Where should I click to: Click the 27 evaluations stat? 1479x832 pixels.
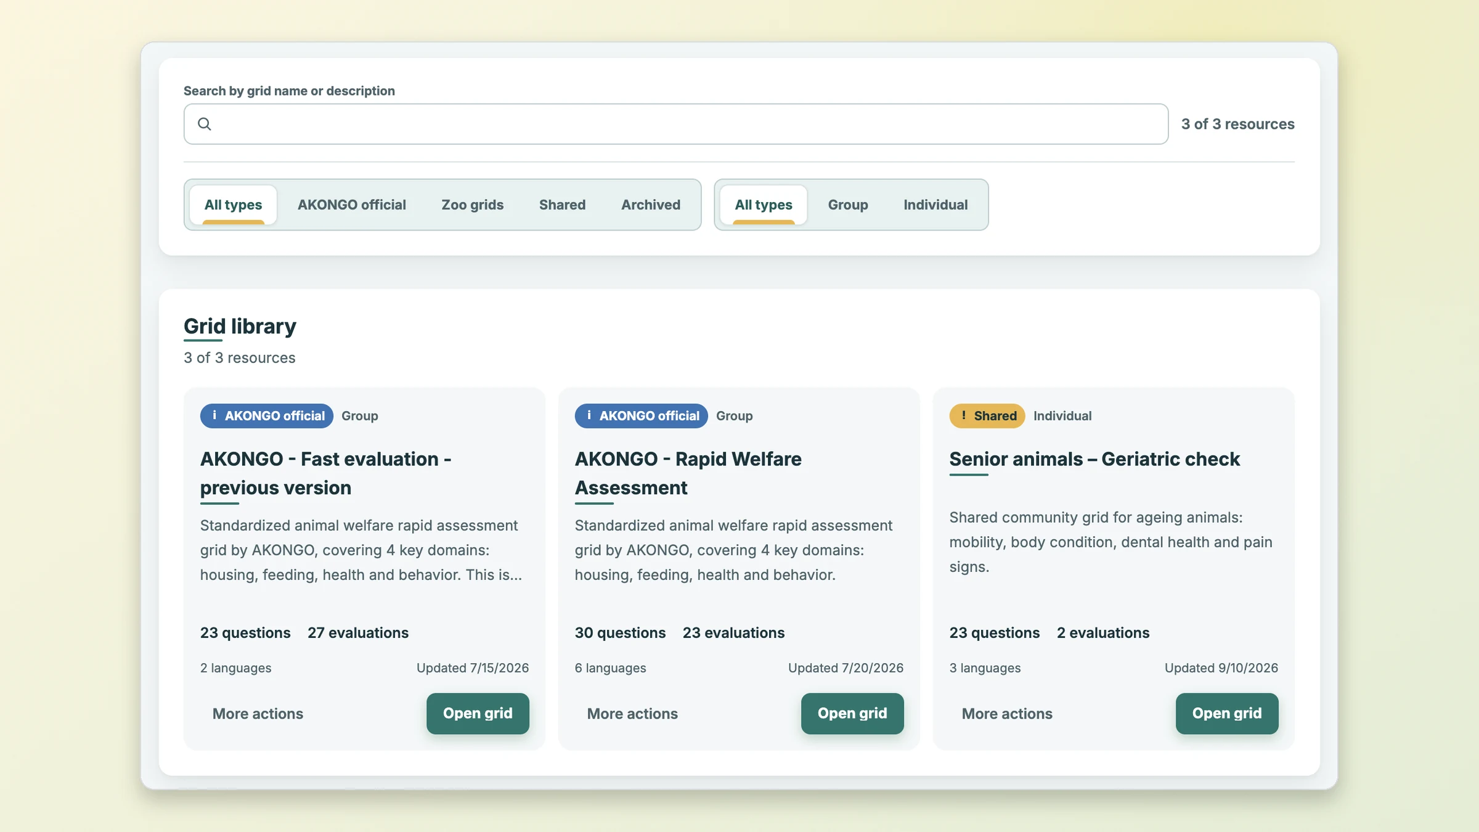(357, 632)
